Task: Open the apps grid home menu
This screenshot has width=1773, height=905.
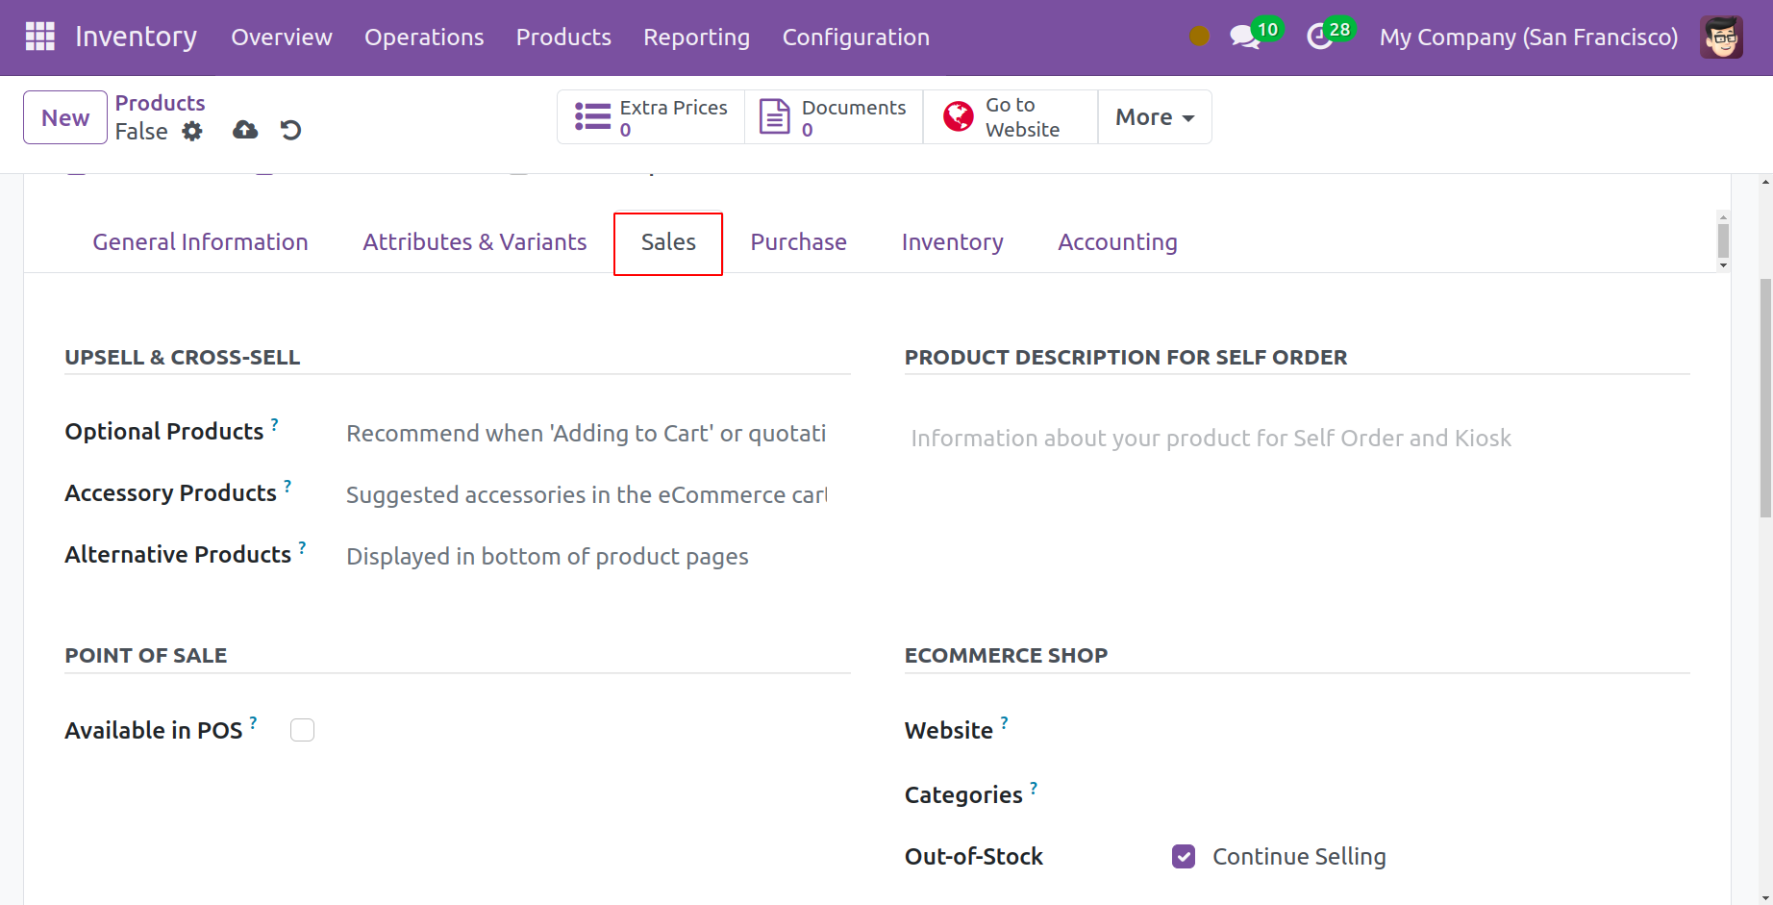Action: click(x=39, y=37)
